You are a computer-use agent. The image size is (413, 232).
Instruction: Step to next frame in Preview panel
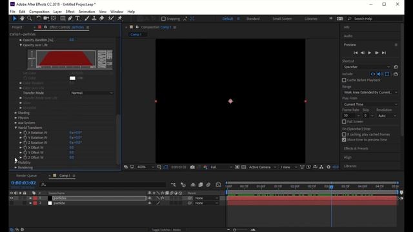(x=377, y=53)
